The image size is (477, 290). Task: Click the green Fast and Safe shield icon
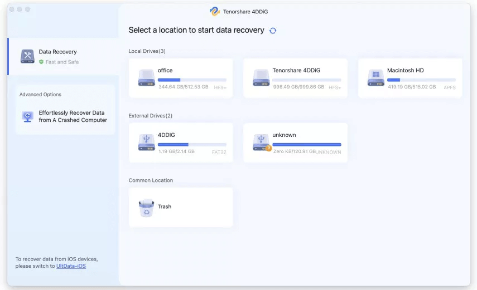41,62
